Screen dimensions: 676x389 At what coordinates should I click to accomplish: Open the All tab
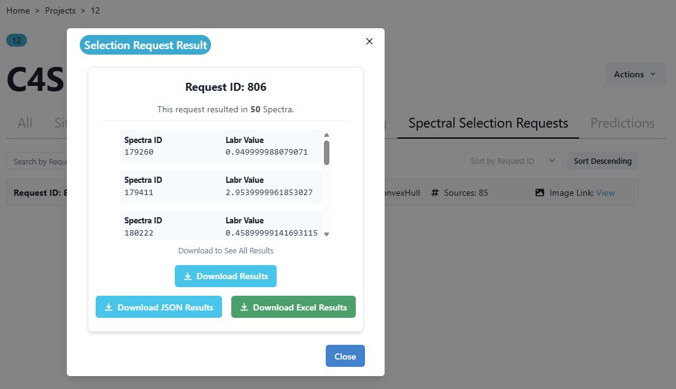click(25, 123)
